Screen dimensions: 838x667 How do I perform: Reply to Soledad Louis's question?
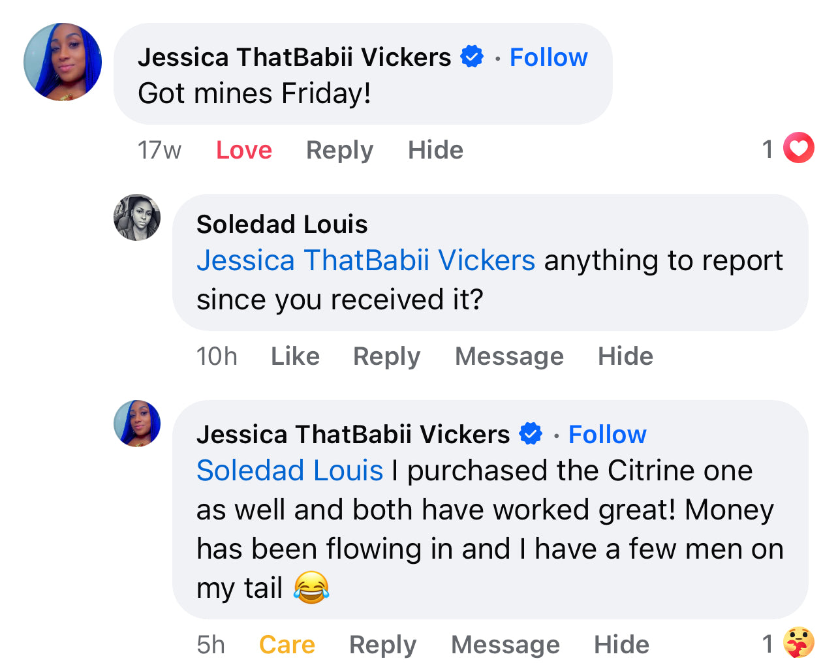click(x=386, y=356)
